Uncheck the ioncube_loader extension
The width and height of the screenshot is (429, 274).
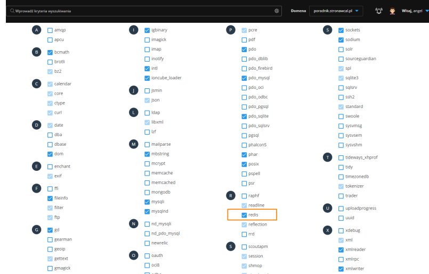148,78
